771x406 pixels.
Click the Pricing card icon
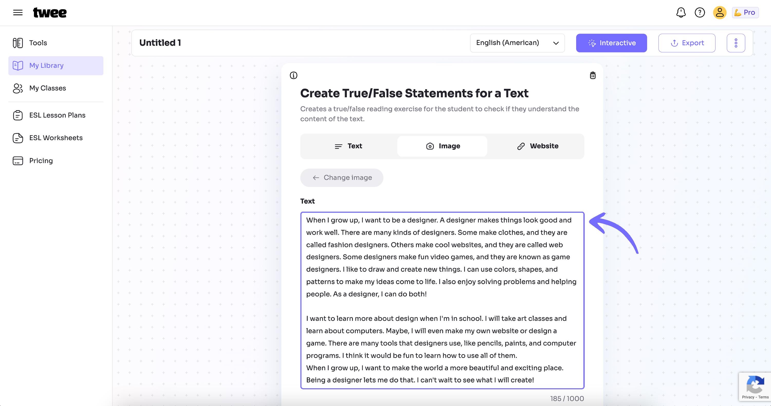[18, 161]
